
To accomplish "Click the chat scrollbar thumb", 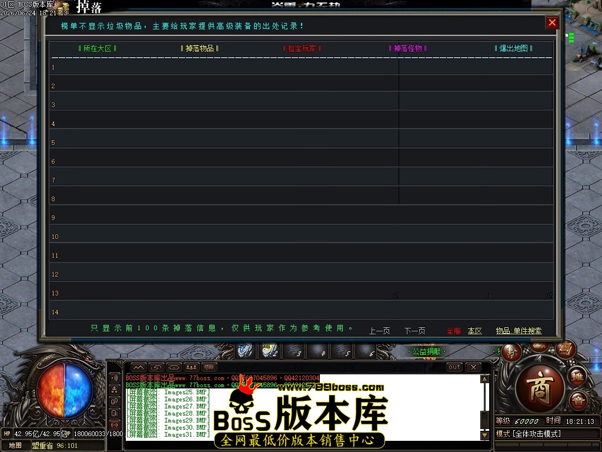I will tap(484, 420).
